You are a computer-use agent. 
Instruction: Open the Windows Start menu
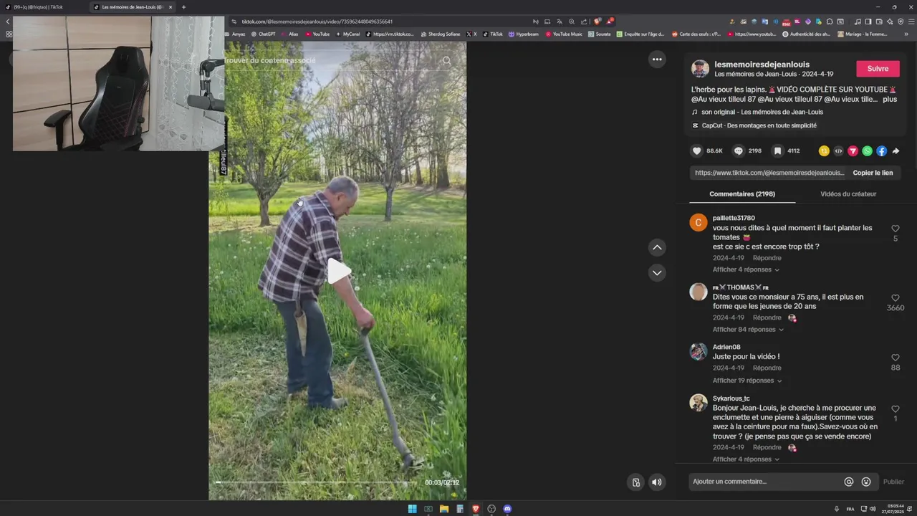[x=412, y=509]
